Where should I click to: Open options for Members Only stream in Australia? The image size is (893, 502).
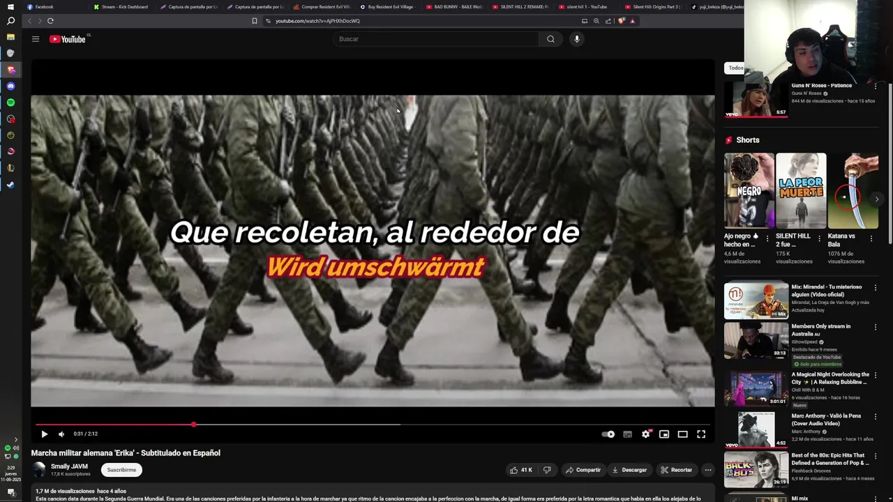876,327
